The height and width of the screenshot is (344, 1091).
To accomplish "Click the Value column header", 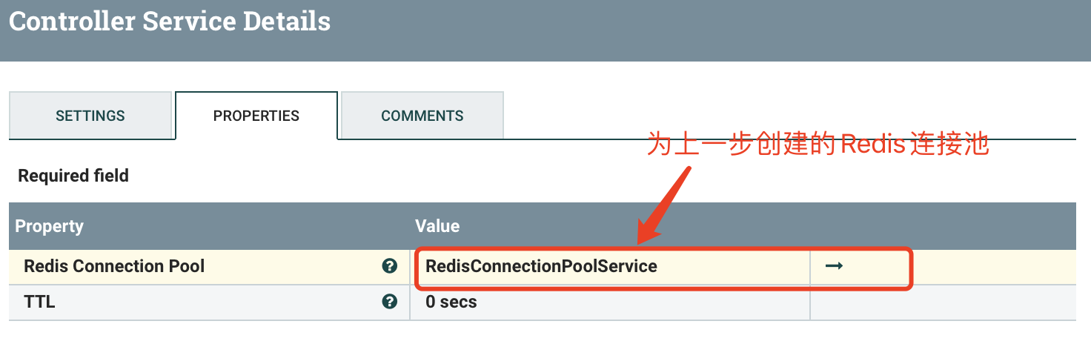I will coord(437,226).
